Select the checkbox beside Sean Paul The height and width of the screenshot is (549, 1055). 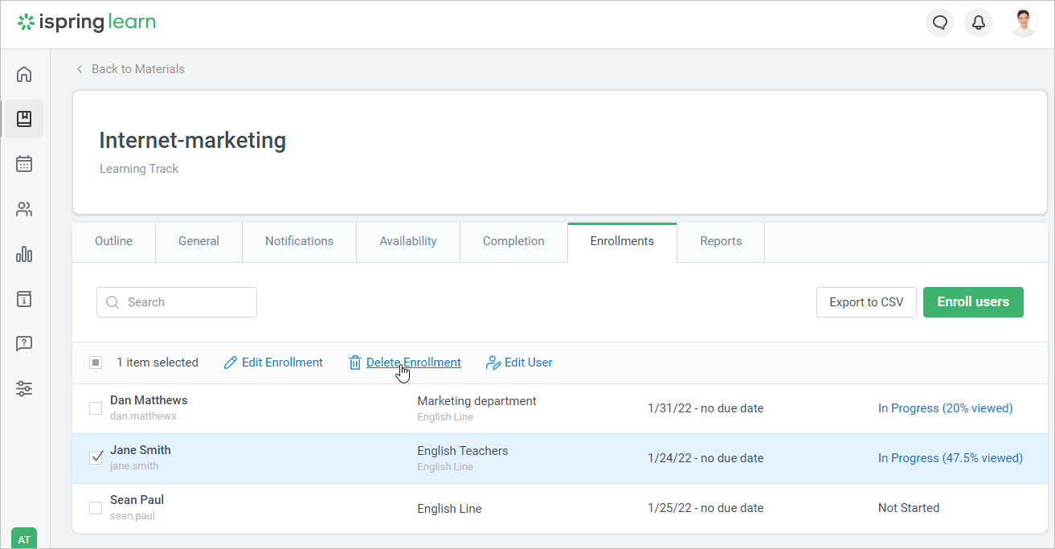point(96,508)
